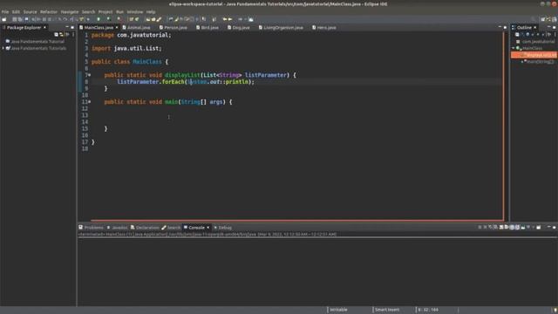
Task: Navigate back with the yellow left arrow
Action: 225,19
